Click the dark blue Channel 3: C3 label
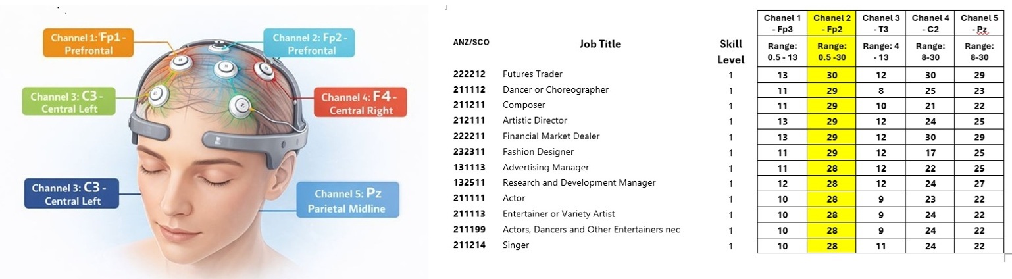Image resolution: width=1012 pixels, height=279 pixels. 72,193
